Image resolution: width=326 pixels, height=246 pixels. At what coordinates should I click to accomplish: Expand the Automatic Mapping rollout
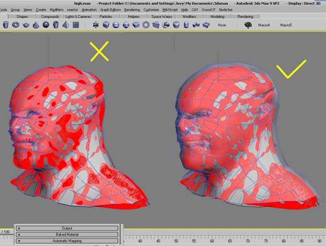67,241
